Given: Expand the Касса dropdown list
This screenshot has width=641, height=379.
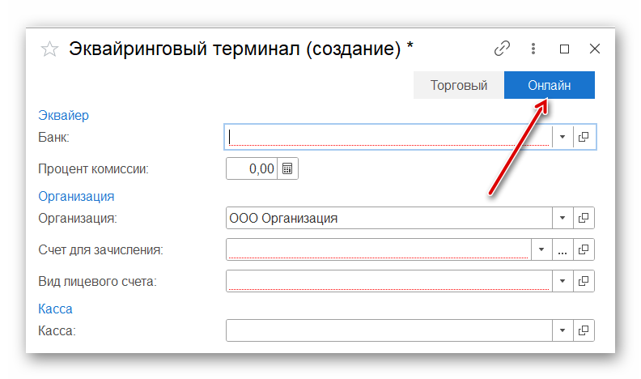Looking at the screenshot, I should tap(562, 330).
